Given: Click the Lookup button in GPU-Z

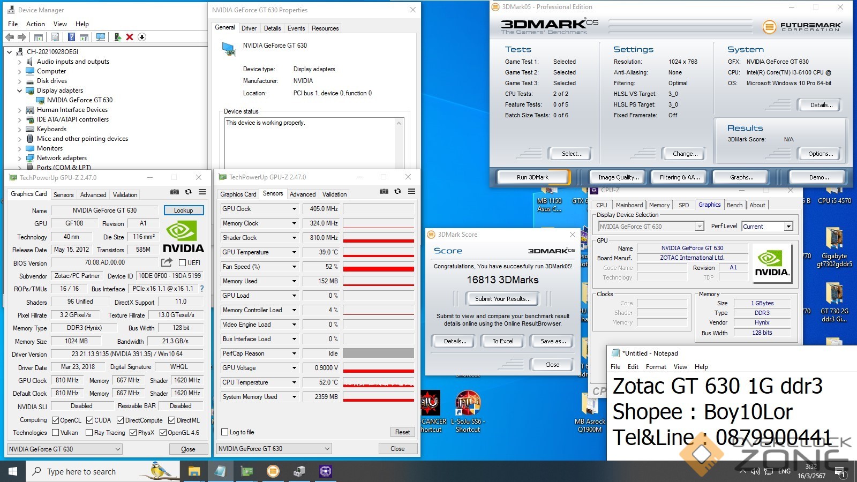Looking at the screenshot, I should point(183,210).
